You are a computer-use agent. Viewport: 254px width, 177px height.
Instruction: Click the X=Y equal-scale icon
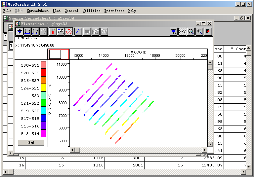pyautogui.click(x=182, y=32)
